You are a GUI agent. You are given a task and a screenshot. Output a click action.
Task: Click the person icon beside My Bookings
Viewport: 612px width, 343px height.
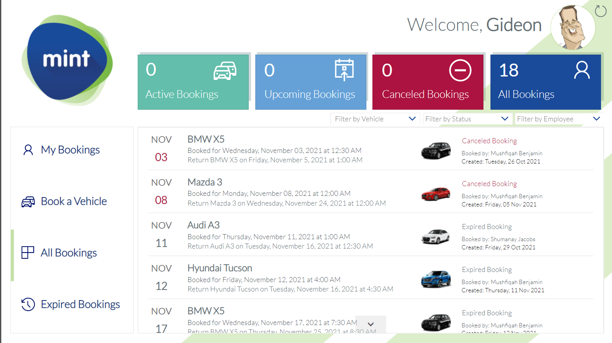pos(28,150)
